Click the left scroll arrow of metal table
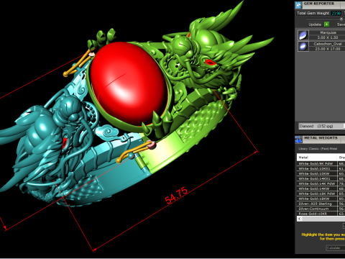Screen dimensions: 345x259 point(300,219)
